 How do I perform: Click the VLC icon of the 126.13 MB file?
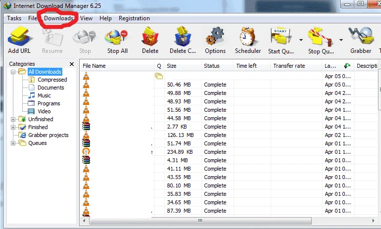click(86, 135)
